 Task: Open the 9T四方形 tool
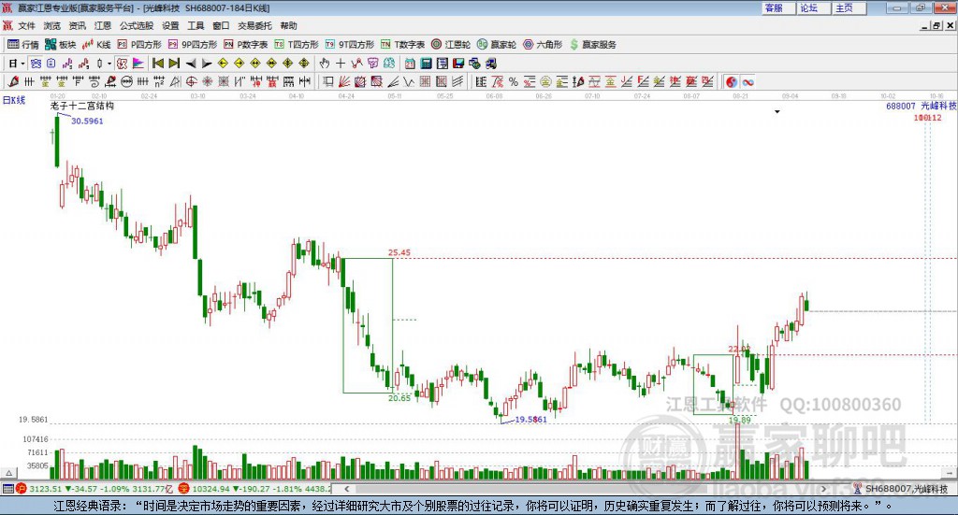pyautogui.click(x=350, y=45)
